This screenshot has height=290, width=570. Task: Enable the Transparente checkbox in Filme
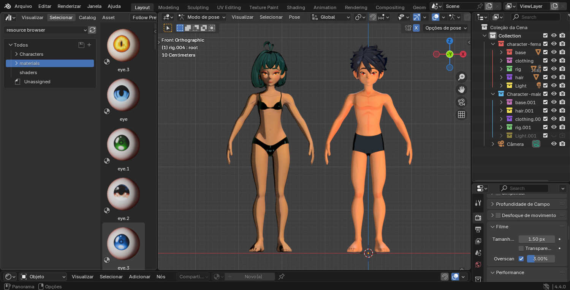(x=521, y=248)
